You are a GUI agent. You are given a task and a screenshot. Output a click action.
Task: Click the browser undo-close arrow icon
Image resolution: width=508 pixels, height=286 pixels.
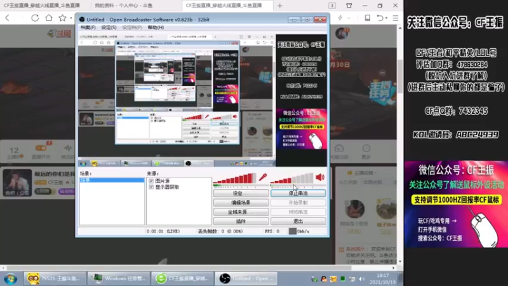click(x=380, y=18)
